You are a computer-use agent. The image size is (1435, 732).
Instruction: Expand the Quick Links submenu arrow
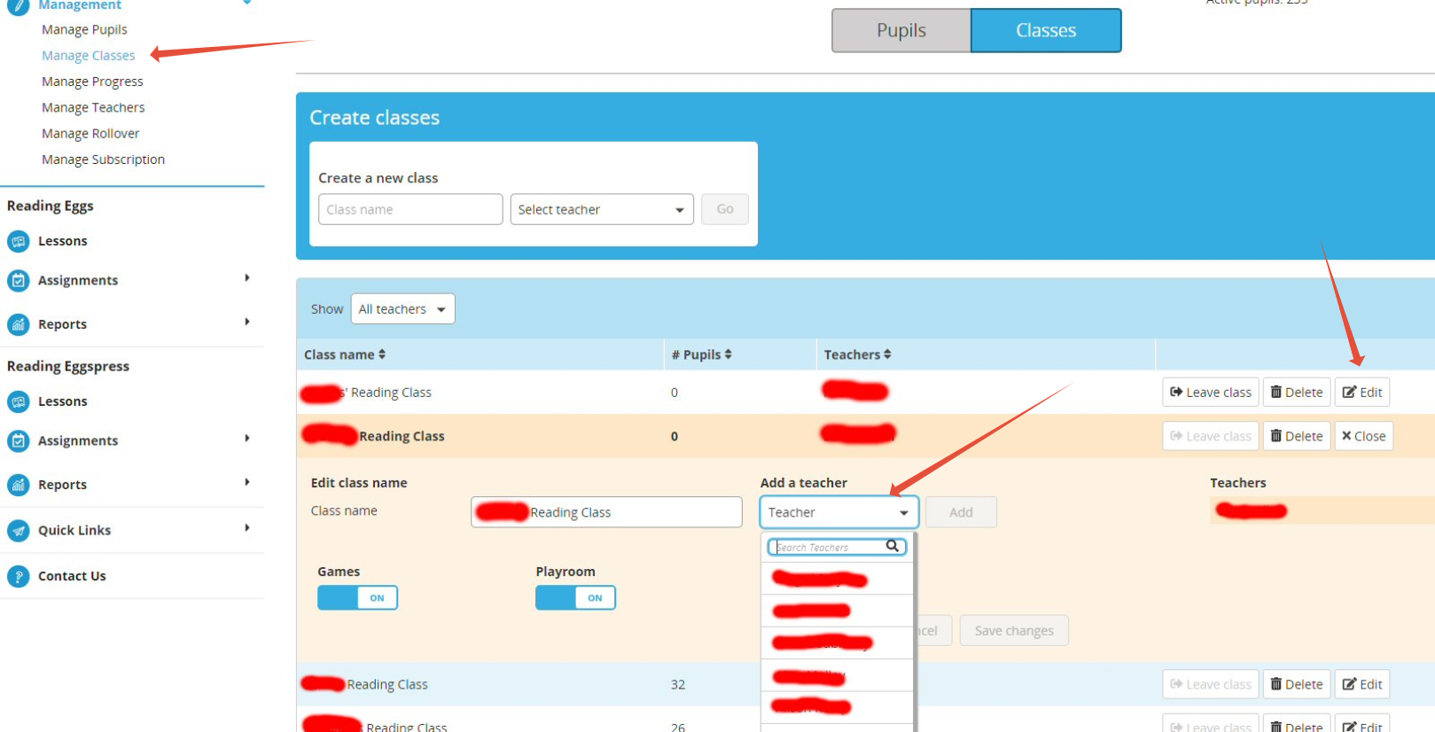coord(247,528)
